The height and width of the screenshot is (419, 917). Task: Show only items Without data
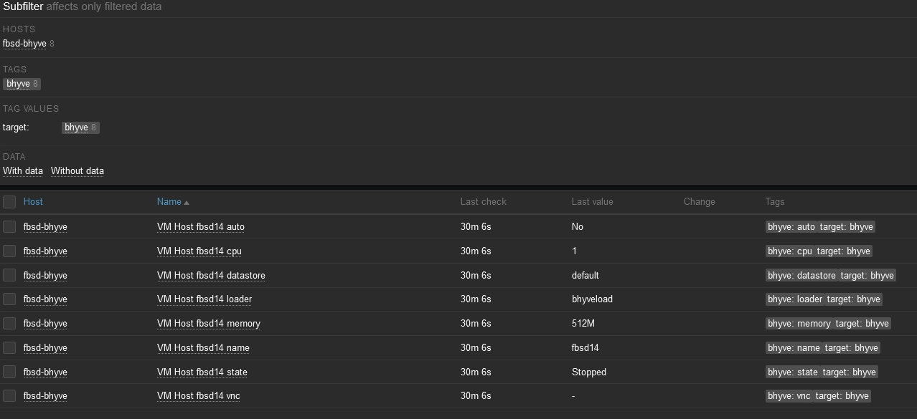tap(77, 171)
